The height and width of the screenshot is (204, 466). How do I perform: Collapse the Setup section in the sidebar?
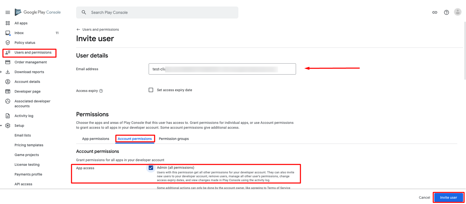pyautogui.click(x=1, y=125)
